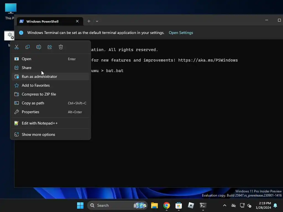Click the 'uwu > bat.bat' command text
The height and width of the screenshot is (212, 283).
(x=107, y=71)
